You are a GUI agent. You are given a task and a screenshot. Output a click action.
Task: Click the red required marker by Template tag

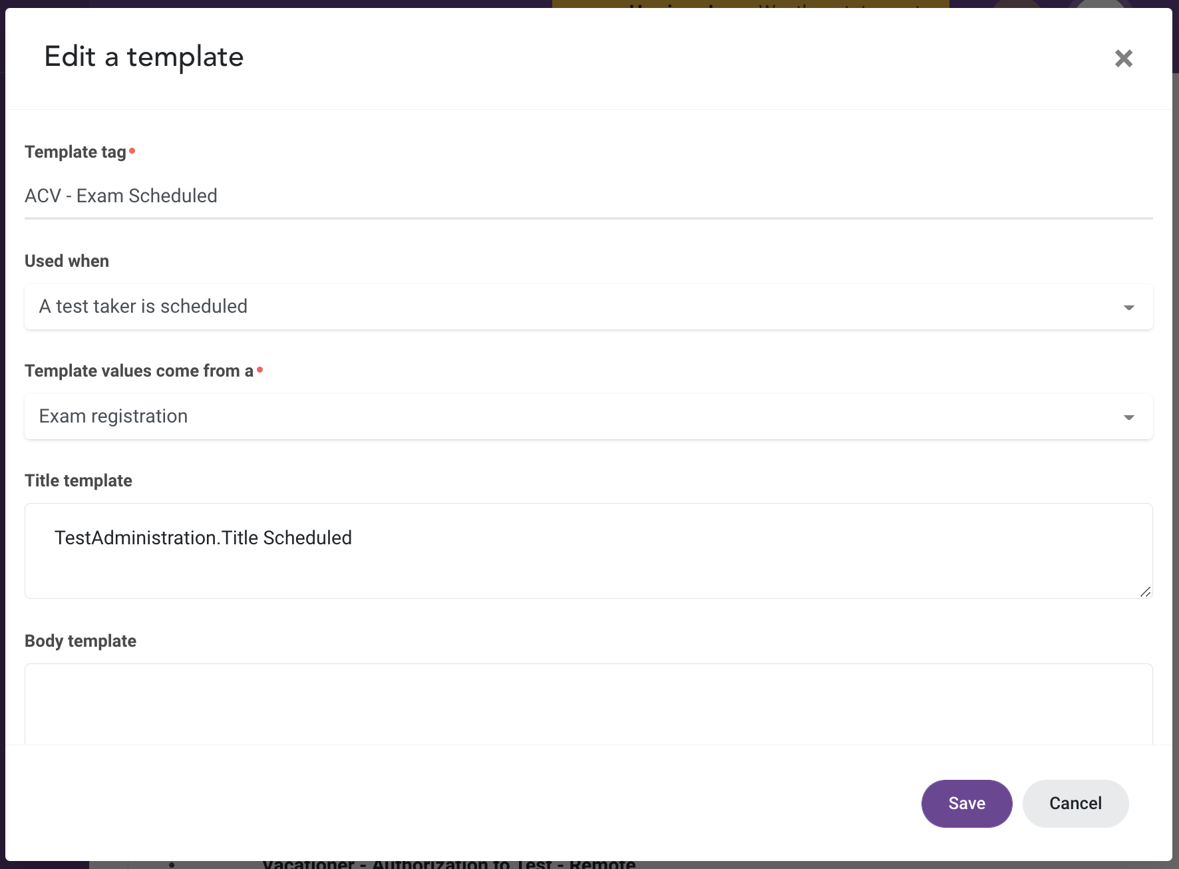click(132, 151)
